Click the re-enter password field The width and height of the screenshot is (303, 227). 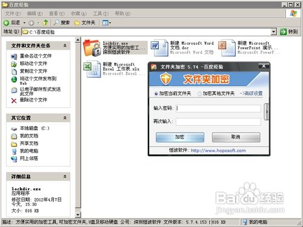click(218, 122)
